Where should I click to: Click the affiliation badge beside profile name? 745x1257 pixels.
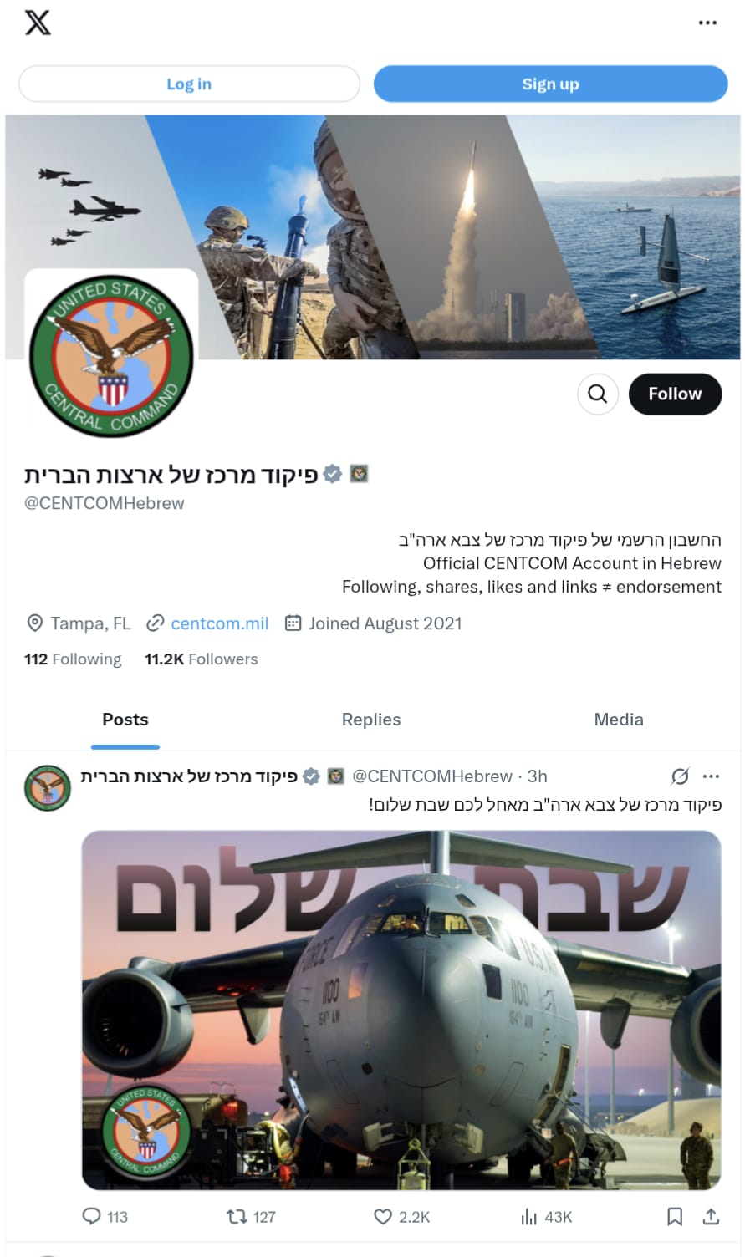(x=359, y=474)
